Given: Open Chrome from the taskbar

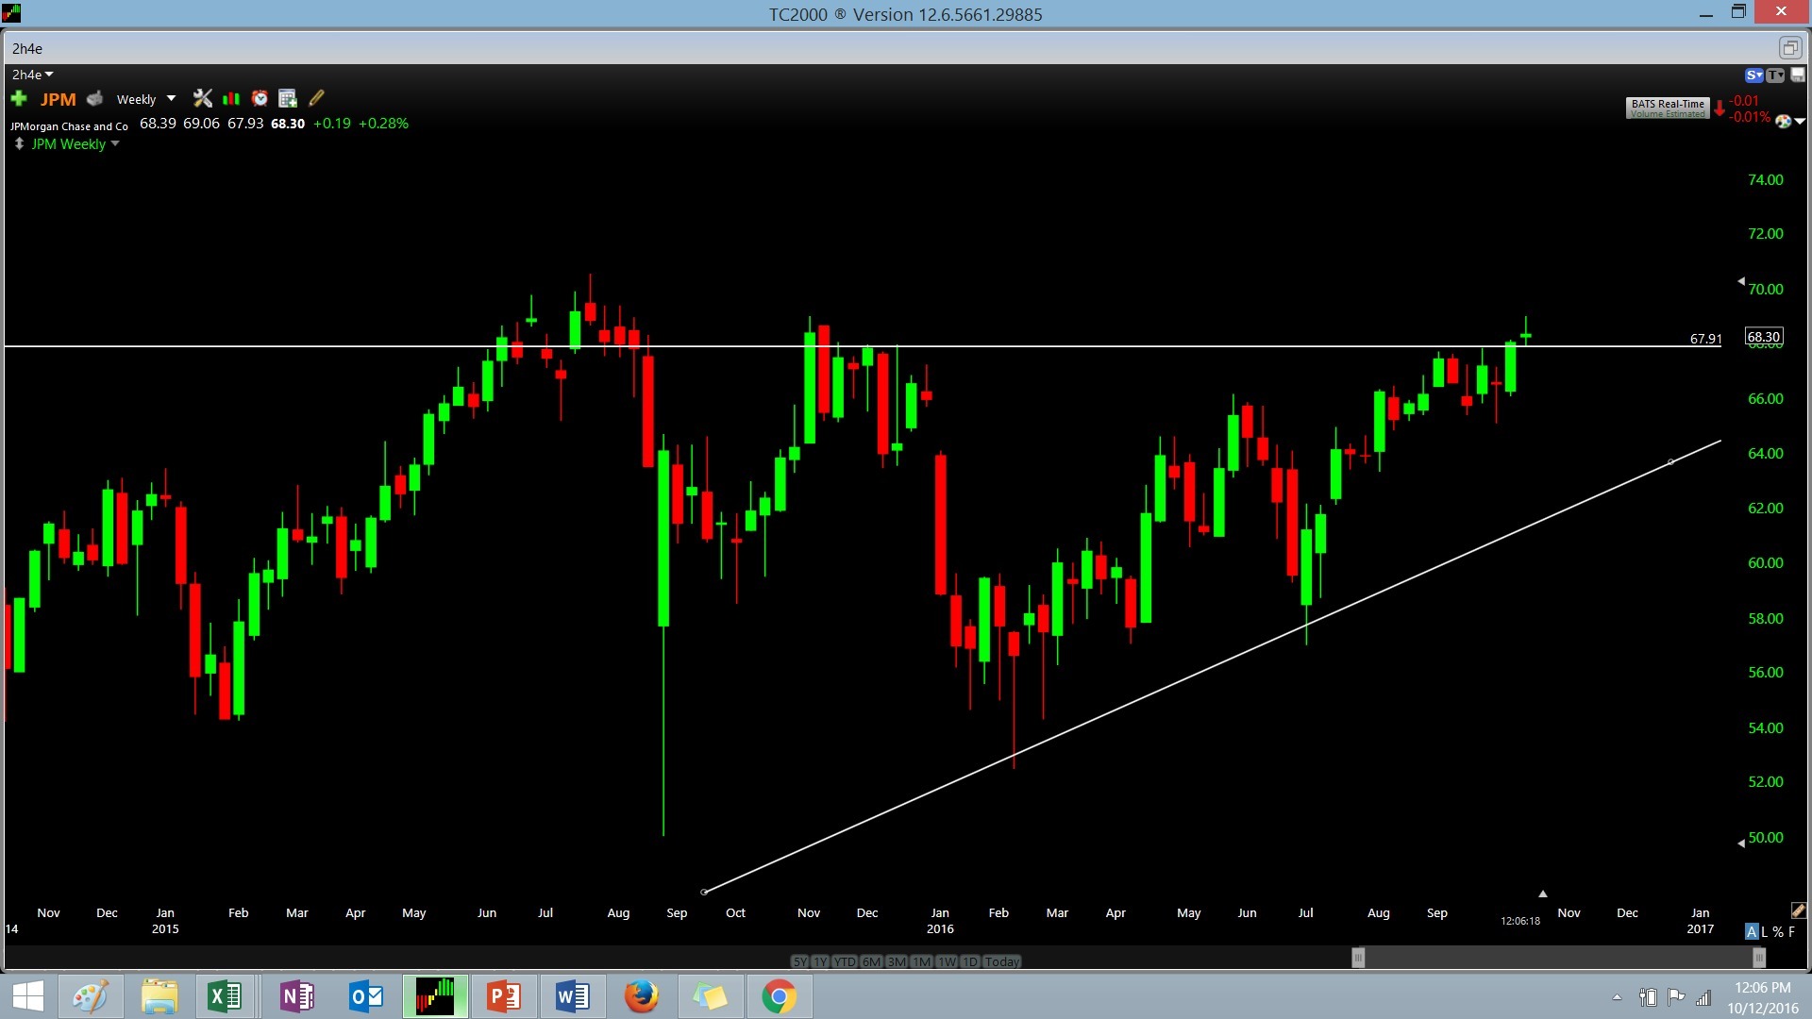Looking at the screenshot, I should 780,996.
